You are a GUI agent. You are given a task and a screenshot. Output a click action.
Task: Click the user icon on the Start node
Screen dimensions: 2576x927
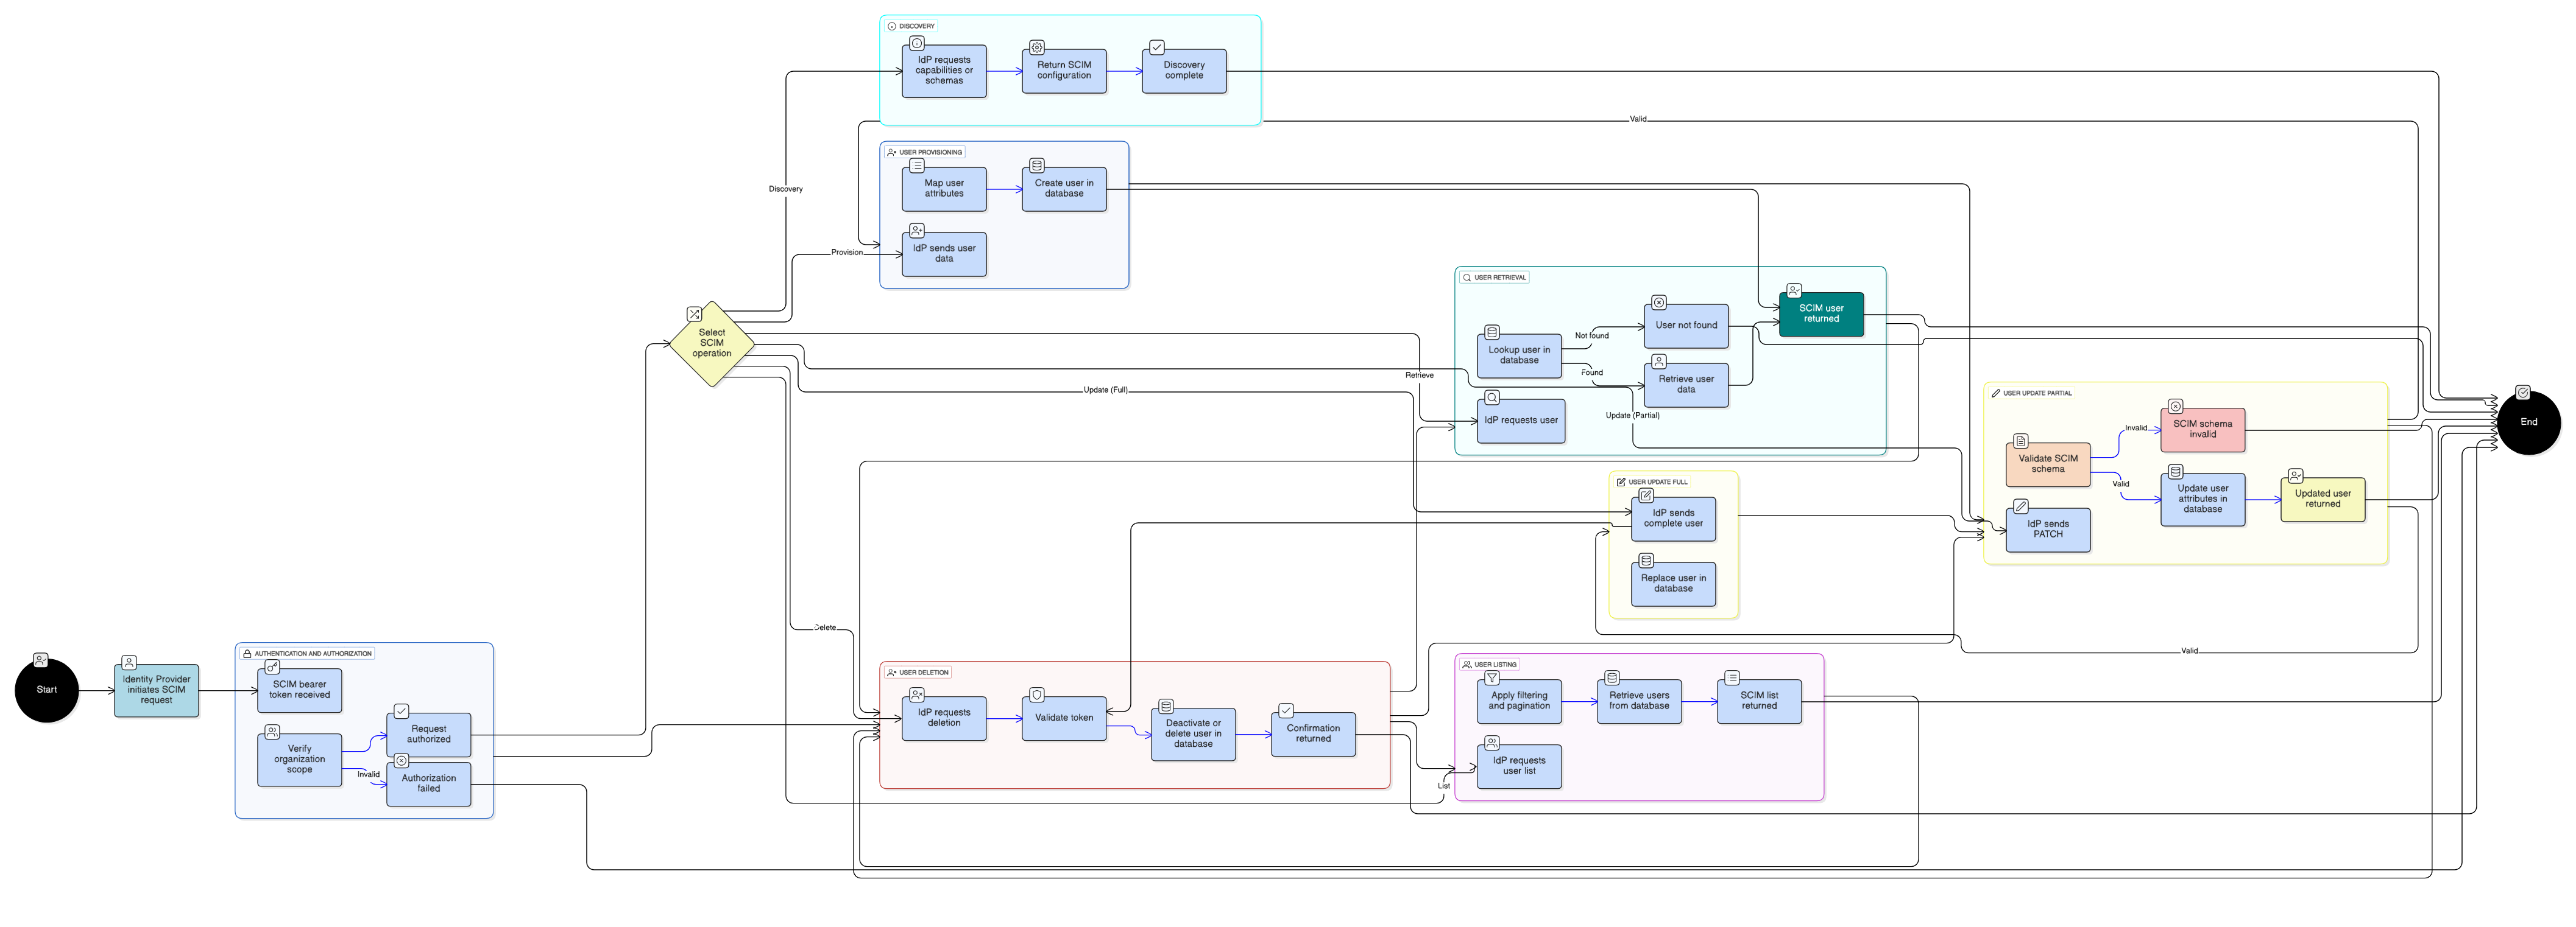(x=40, y=660)
